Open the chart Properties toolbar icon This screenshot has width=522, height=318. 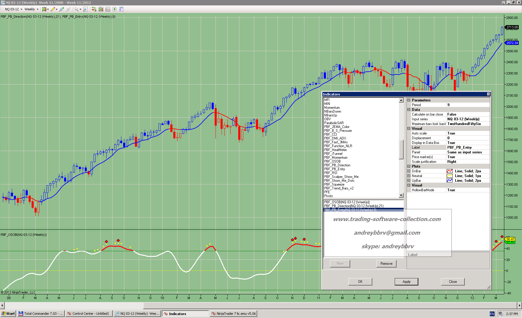click(x=121, y=9)
